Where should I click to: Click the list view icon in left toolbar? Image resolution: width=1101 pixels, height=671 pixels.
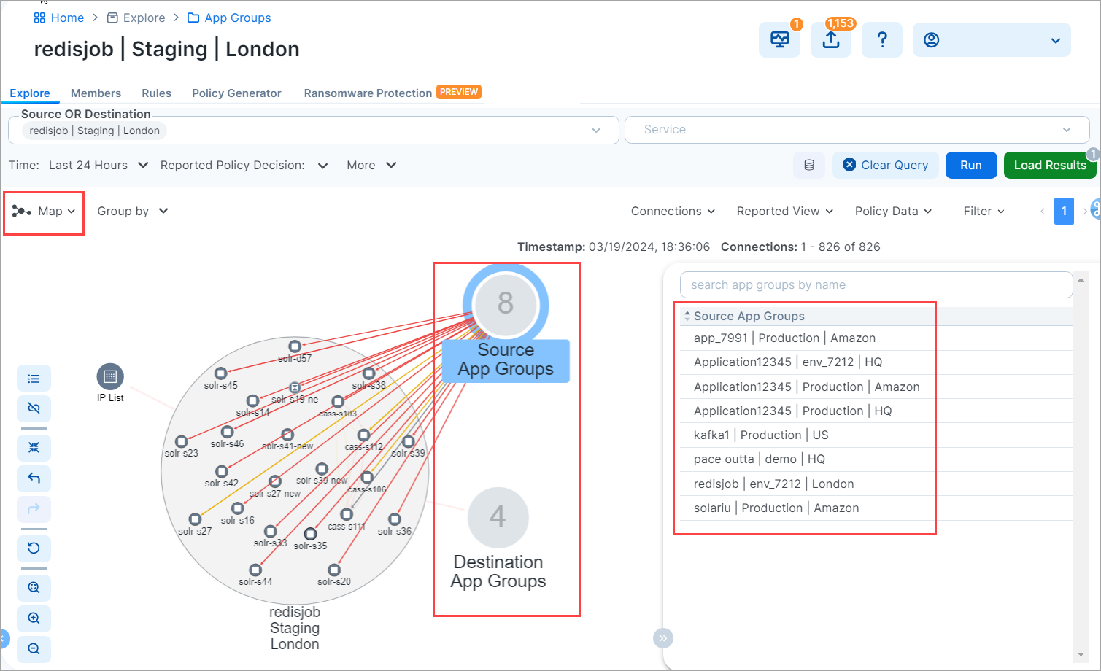(x=34, y=379)
